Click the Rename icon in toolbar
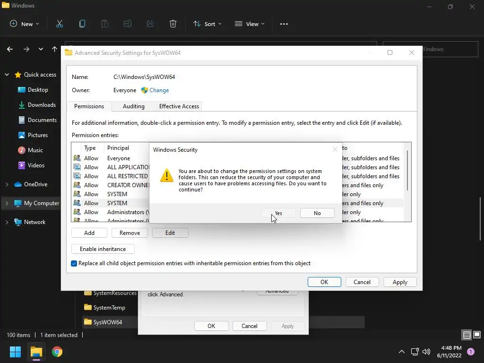The width and height of the screenshot is (484, 363). click(x=128, y=24)
